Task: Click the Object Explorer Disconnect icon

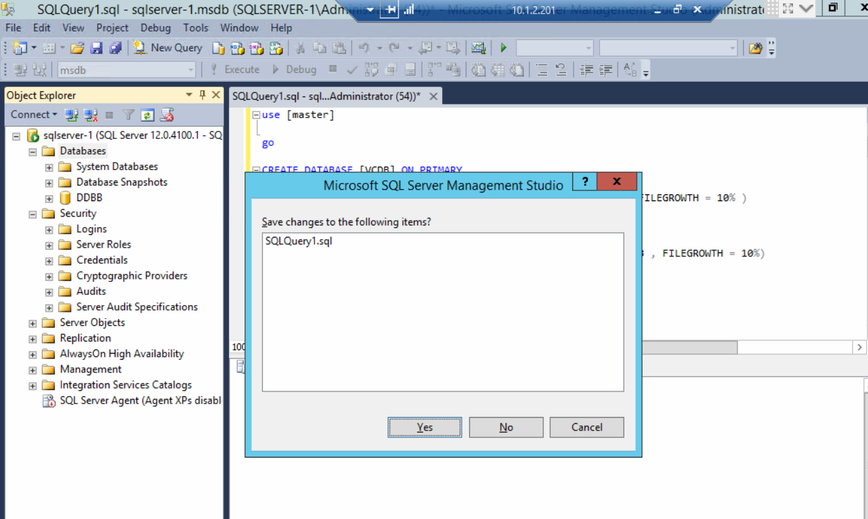Action: tap(90, 115)
